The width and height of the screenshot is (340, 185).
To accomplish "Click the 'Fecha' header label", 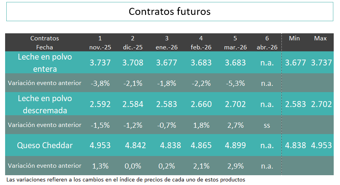I will 44,47.
